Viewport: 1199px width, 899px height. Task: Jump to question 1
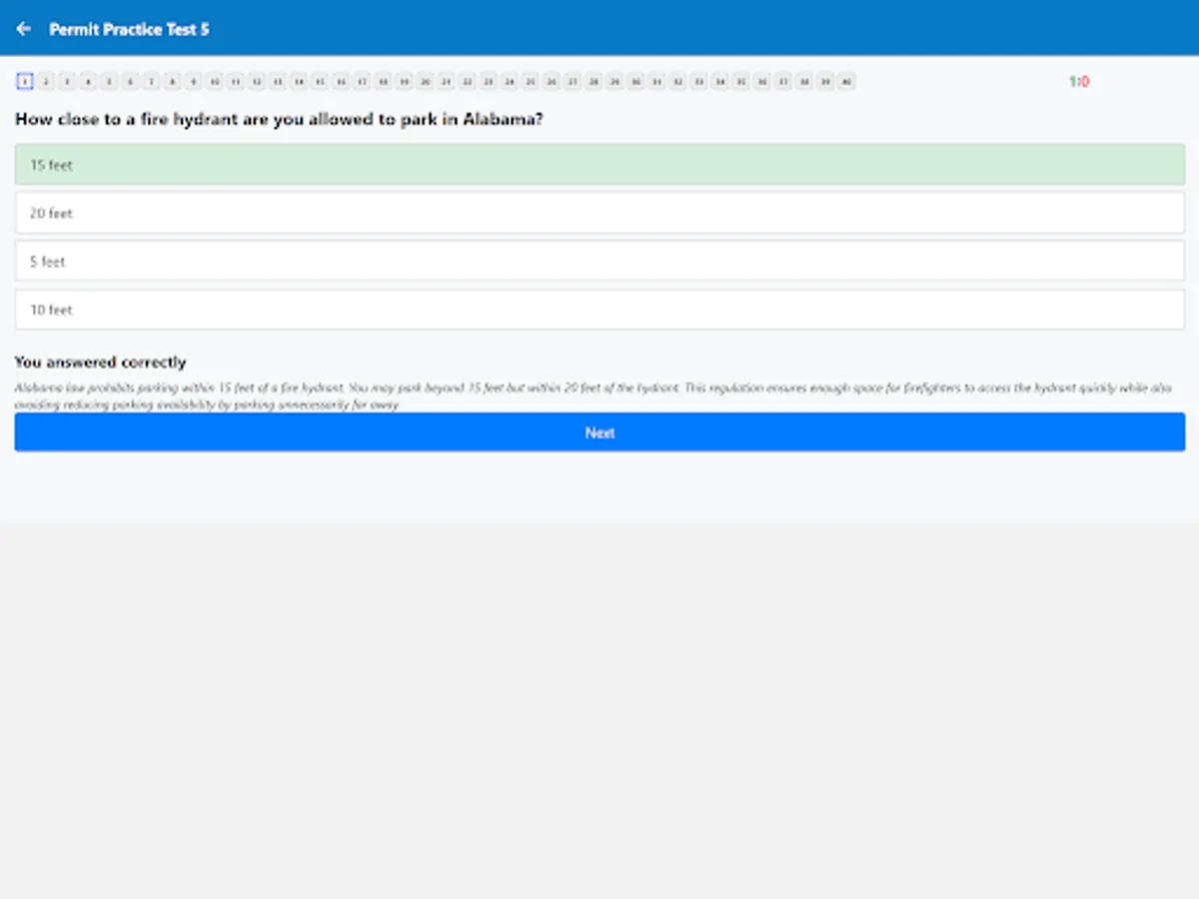click(x=25, y=81)
